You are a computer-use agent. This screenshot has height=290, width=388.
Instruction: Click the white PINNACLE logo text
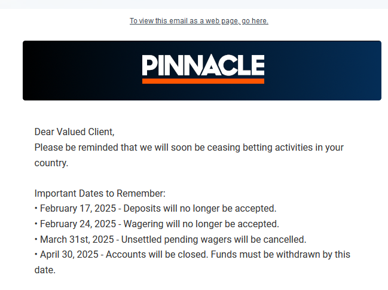pyautogui.click(x=203, y=65)
